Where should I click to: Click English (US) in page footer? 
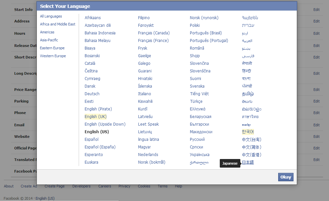[x=45, y=198]
